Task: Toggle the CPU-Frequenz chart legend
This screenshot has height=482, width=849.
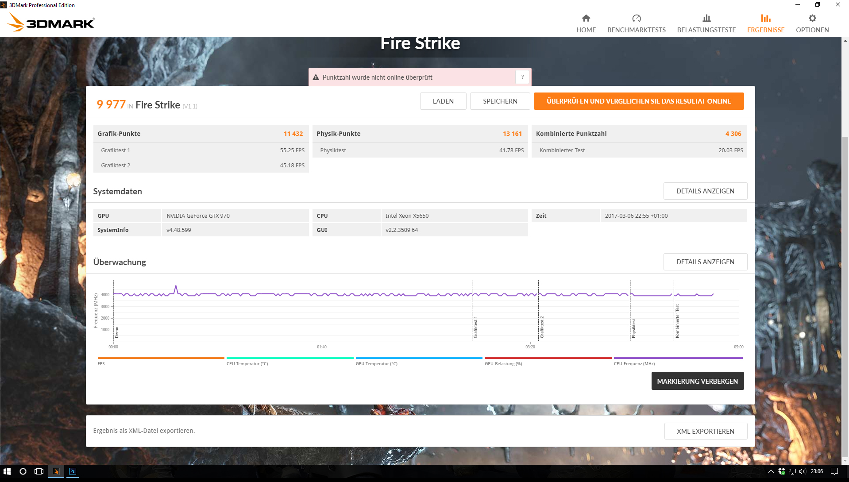Action: point(678,361)
